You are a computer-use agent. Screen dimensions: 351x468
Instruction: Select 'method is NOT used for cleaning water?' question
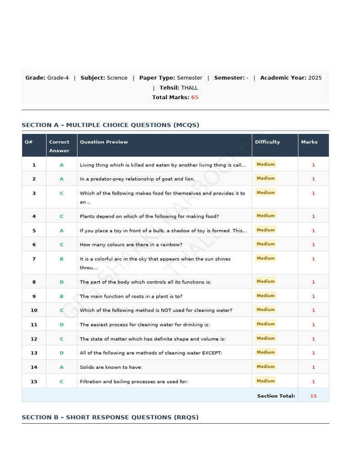pos(156,310)
